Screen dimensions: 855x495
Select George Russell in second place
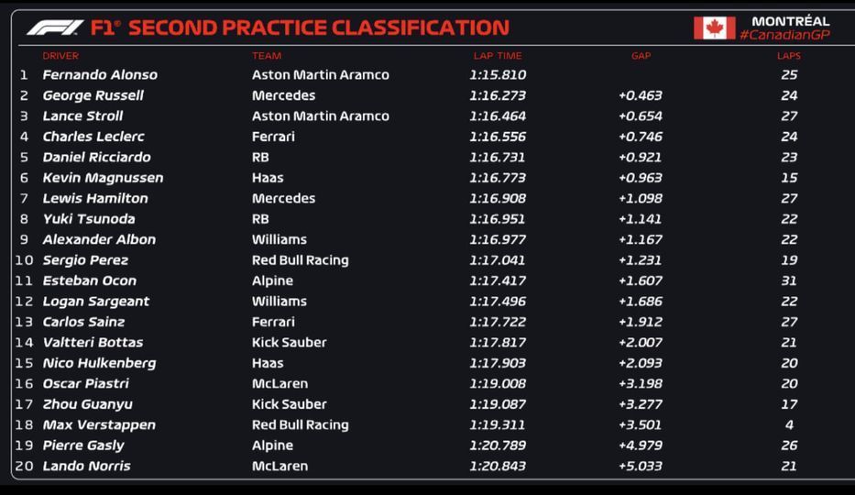[93, 95]
